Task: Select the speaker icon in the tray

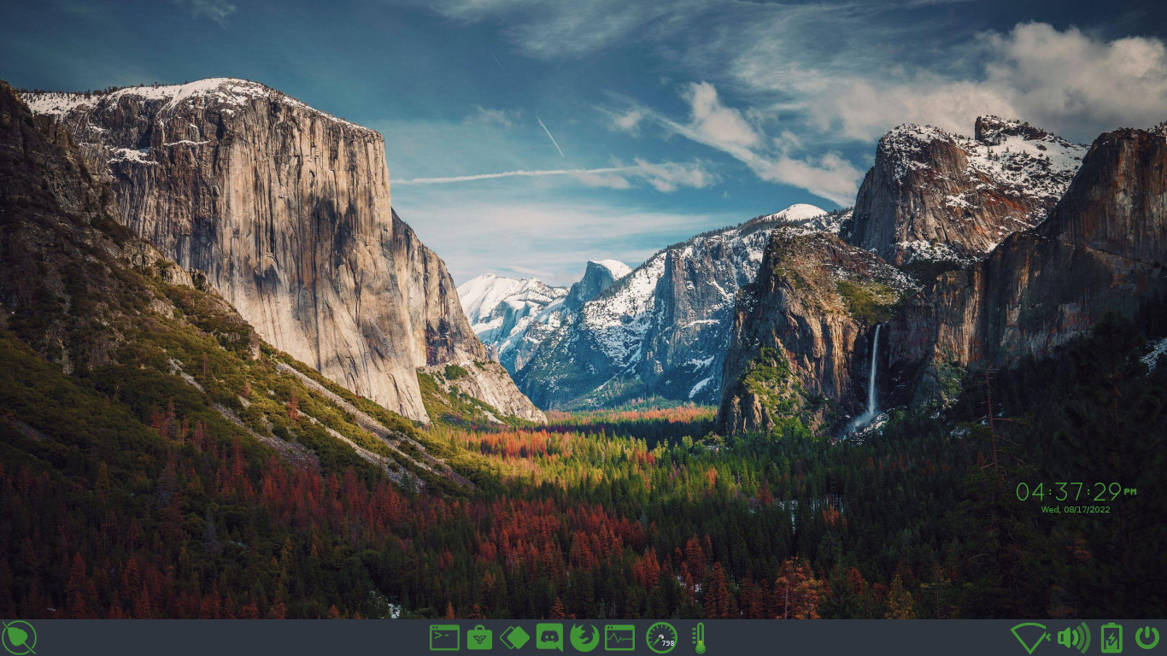Action: coord(1073,637)
